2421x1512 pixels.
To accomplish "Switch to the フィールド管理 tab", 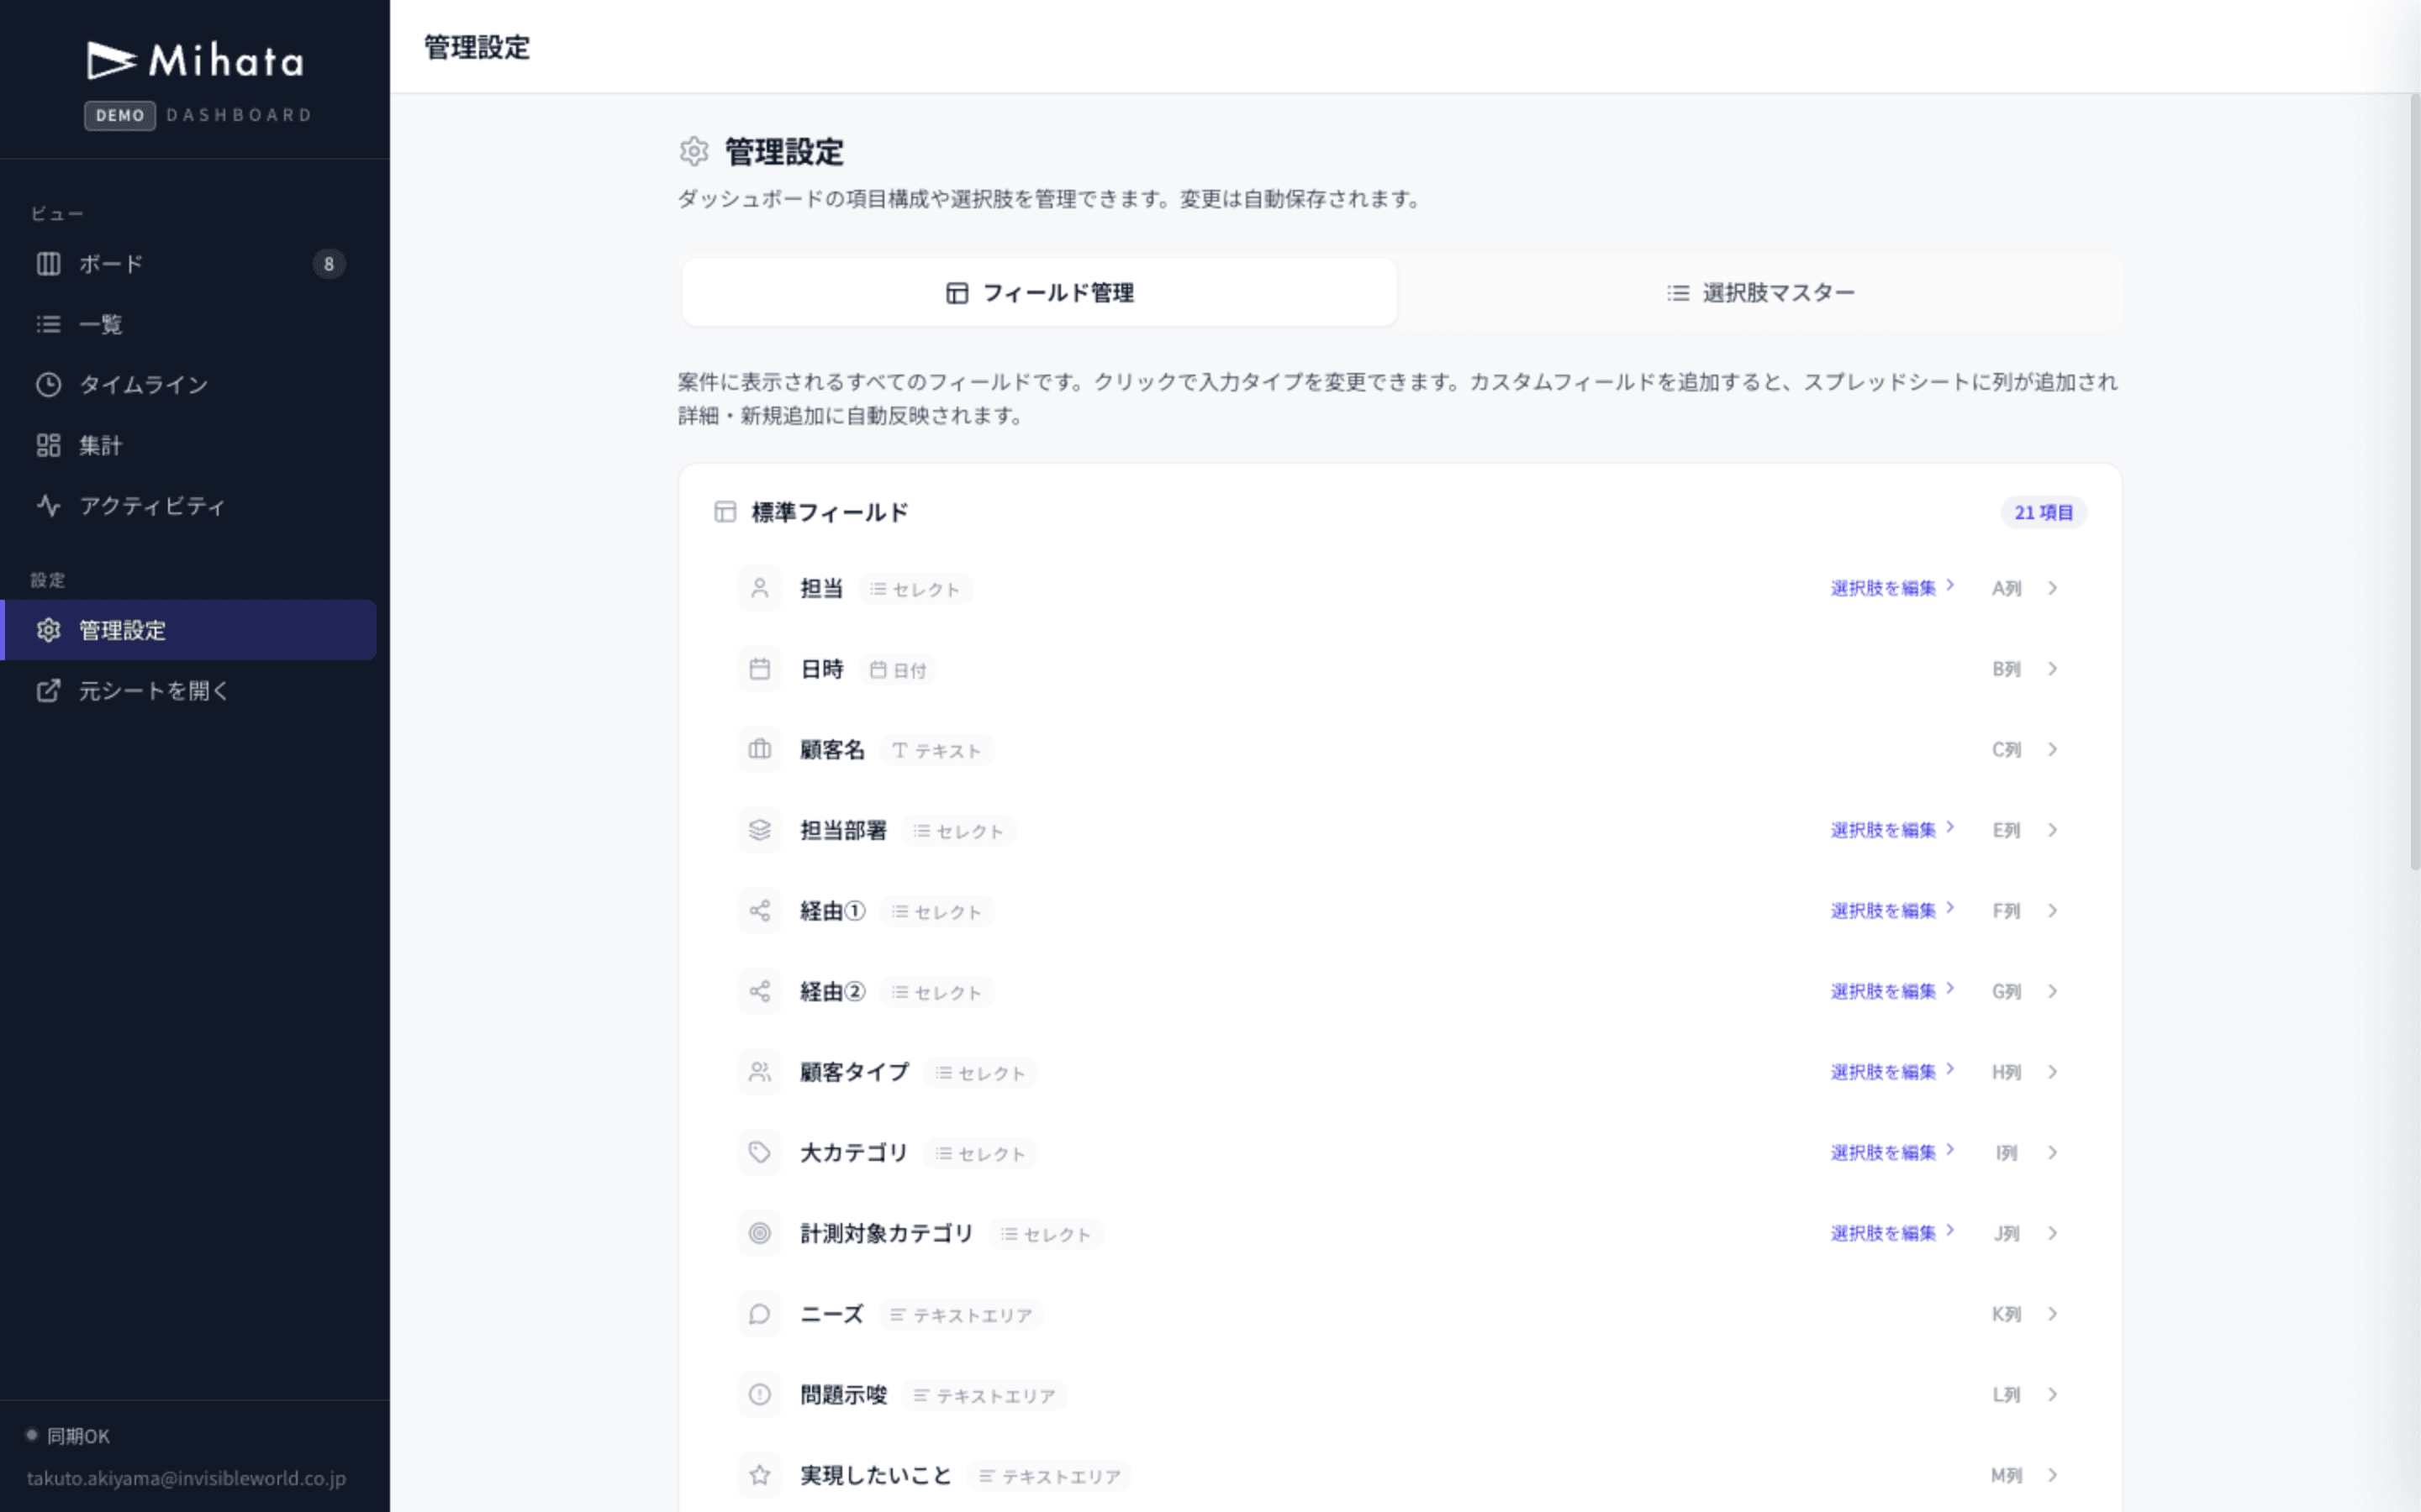I will [1039, 293].
